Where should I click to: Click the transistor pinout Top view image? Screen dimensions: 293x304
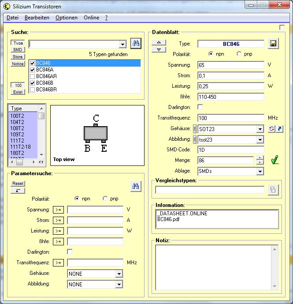(97, 135)
